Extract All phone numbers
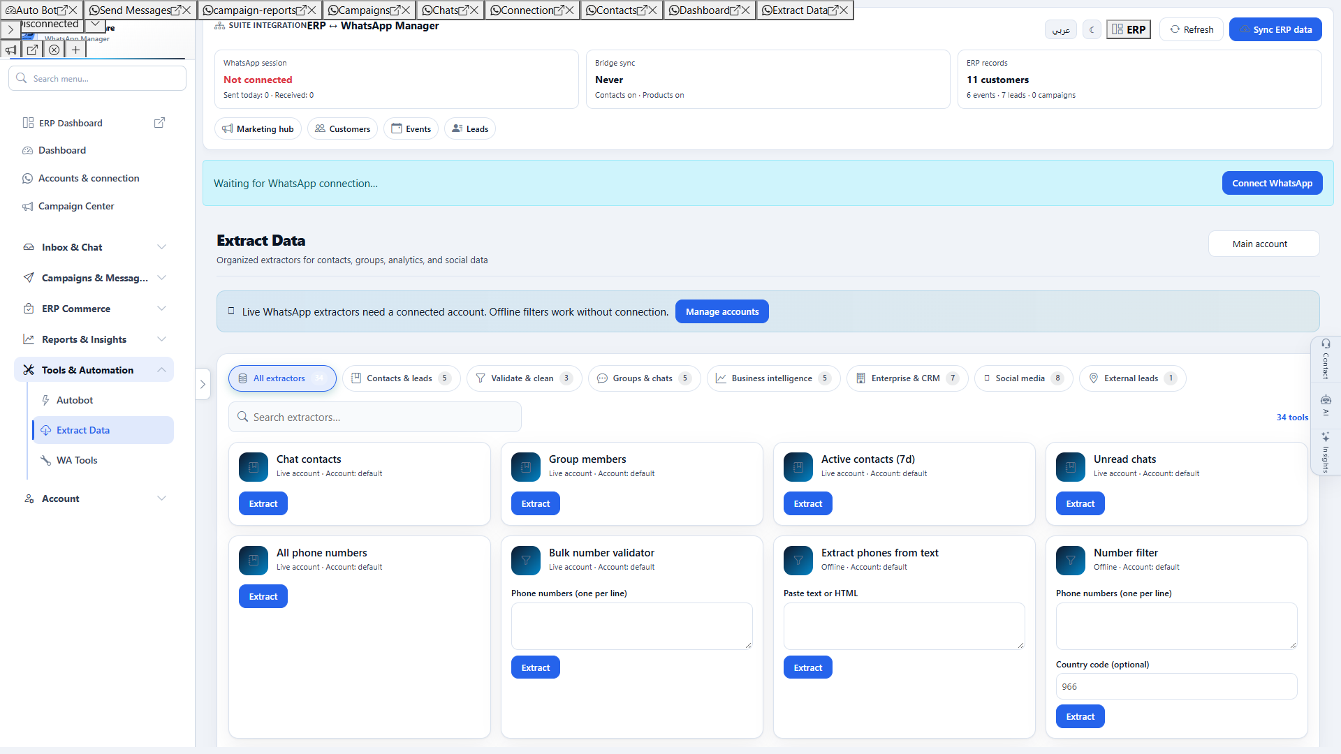The width and height of the screenshot is (1341, 754). pyautogui.click(x=263, y=596)
